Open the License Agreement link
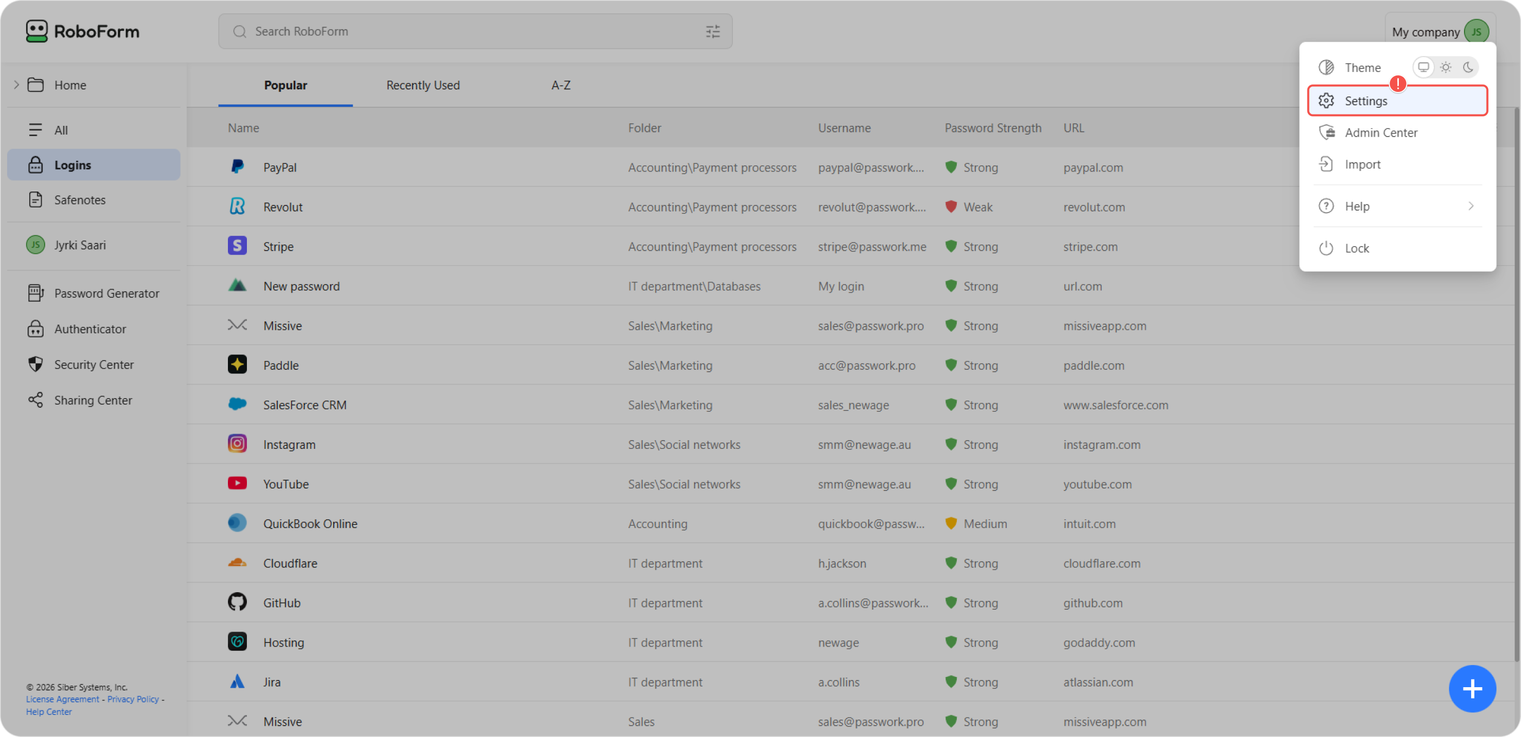Image resolution: width=1521 pixels, height=737 pixels. click(63, 699)
